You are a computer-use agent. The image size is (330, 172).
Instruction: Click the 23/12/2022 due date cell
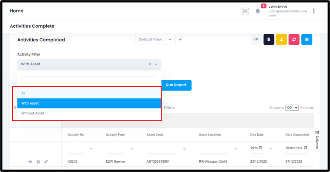pos(258,162)
